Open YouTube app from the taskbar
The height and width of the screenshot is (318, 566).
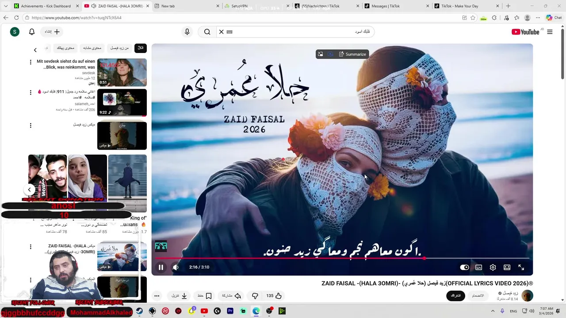204,311
